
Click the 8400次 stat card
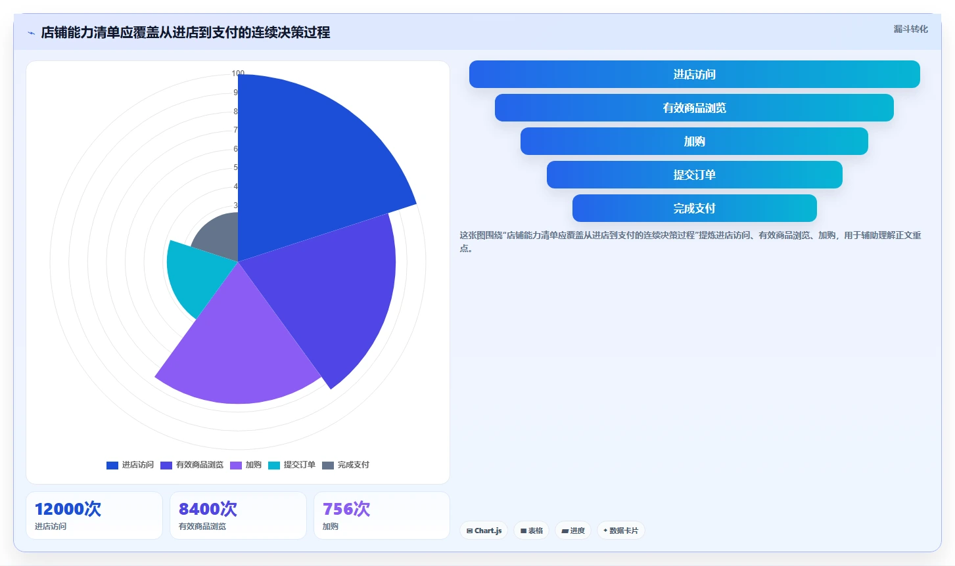pyautogui.click(x=238, y=515)
